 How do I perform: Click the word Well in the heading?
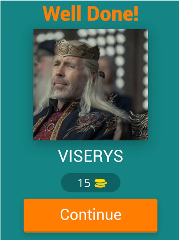(x=62, y=14)
